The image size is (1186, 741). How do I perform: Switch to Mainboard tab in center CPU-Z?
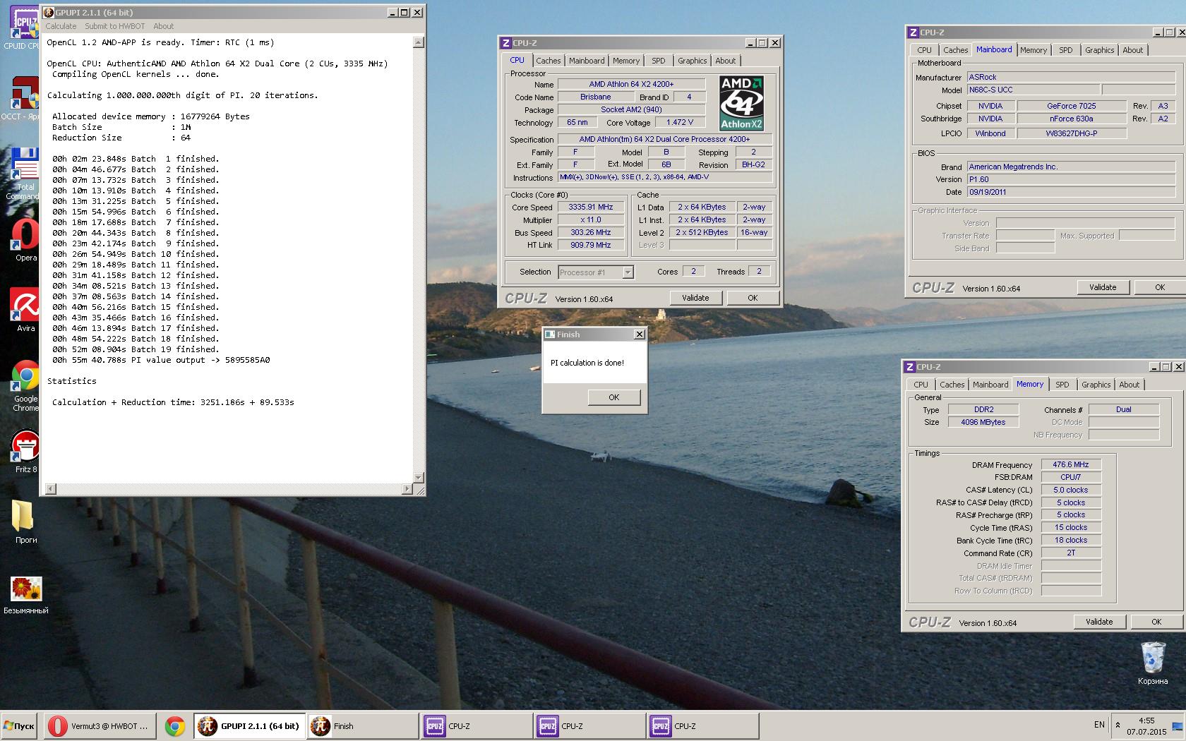tap(587, 61)
